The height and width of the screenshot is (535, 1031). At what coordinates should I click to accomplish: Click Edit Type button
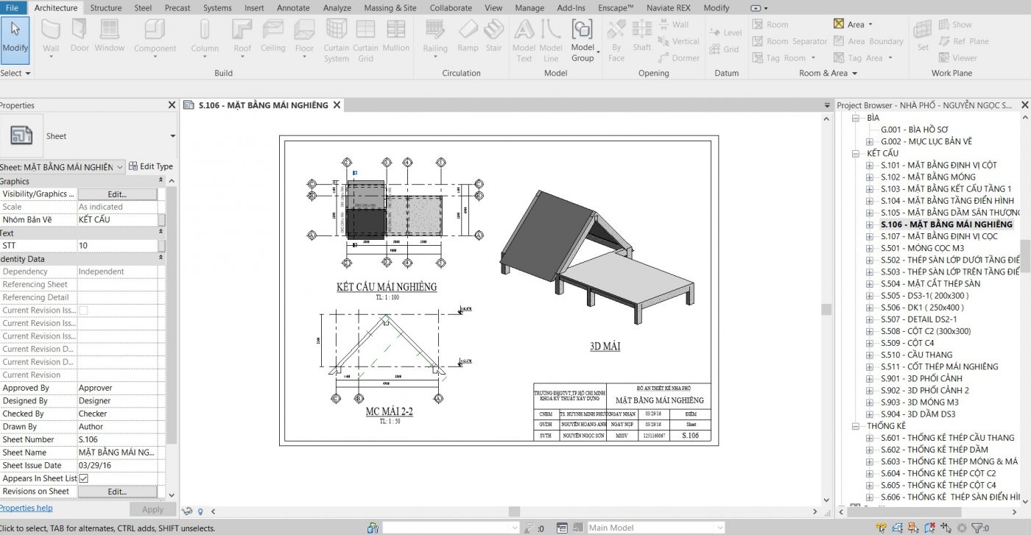pos(151,166)
